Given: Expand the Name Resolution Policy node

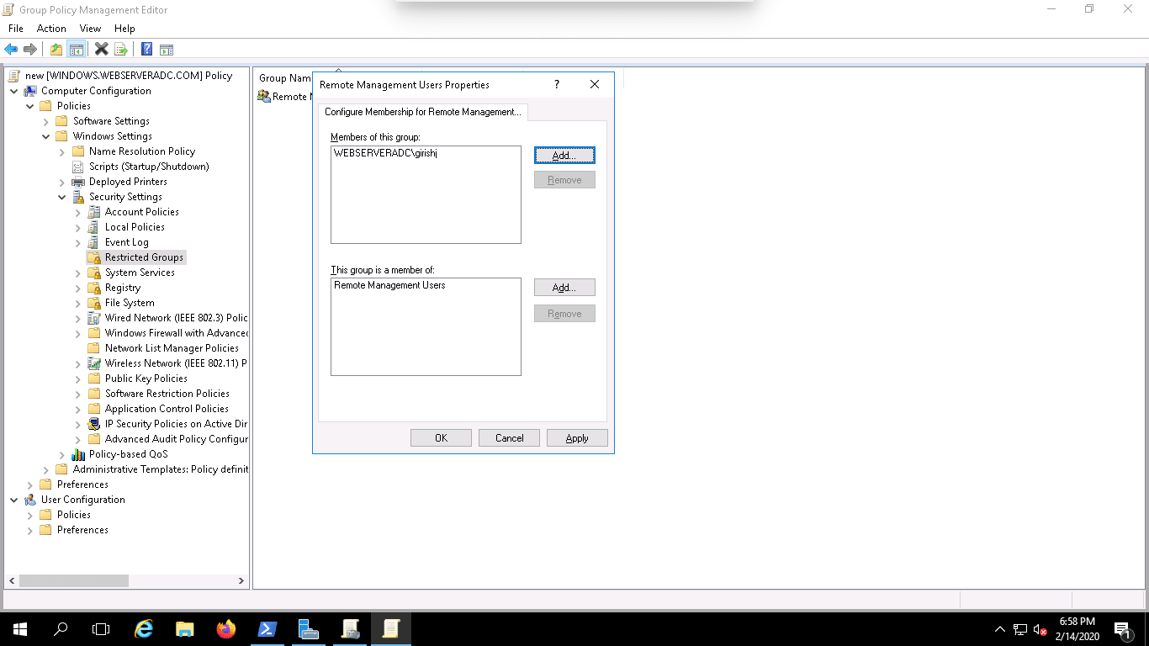Looking at the screenshot, I should 62,151.
